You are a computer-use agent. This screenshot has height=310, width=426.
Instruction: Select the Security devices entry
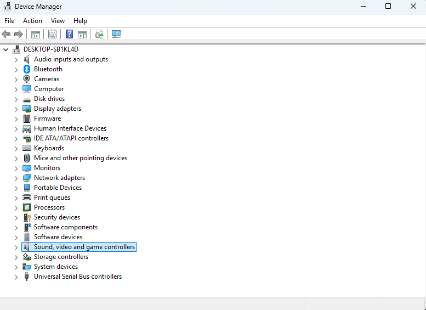pos(57,217)
